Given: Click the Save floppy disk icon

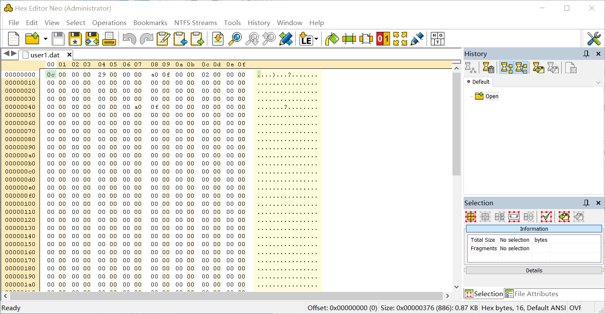Looking at the screenshot, I should click(x=58, y=39).
